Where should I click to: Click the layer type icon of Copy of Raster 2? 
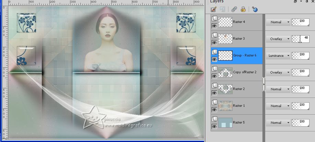coord(214,69)
